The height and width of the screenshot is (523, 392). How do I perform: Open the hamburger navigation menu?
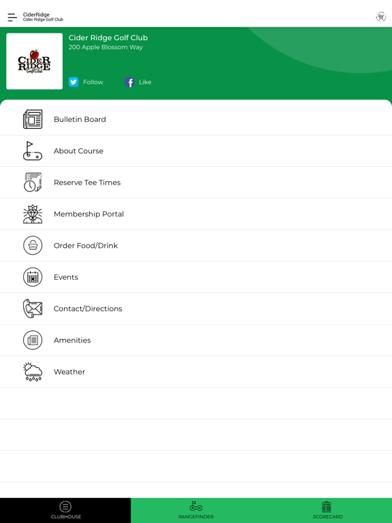(x=12, y=17)
